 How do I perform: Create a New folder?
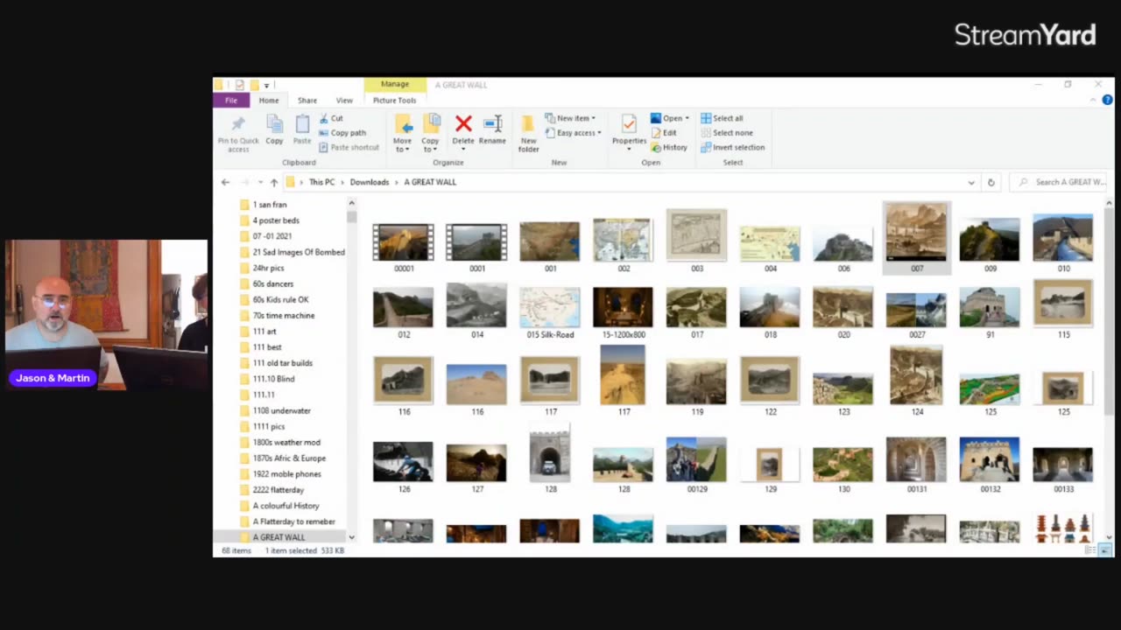(528, 133)
